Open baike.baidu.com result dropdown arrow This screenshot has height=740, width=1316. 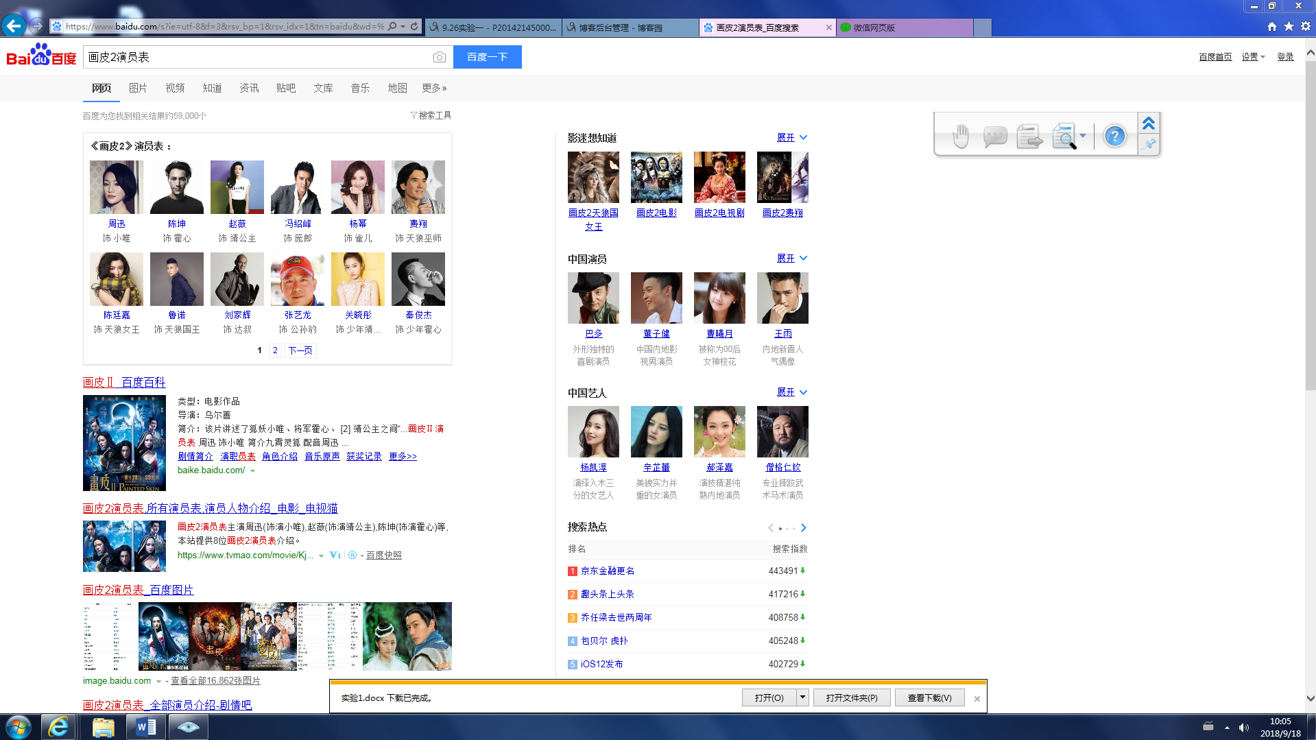252,470
